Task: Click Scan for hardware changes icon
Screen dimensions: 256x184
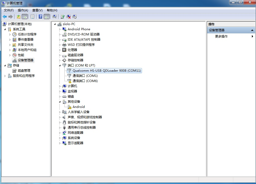Action: click(x=55, y=17)
